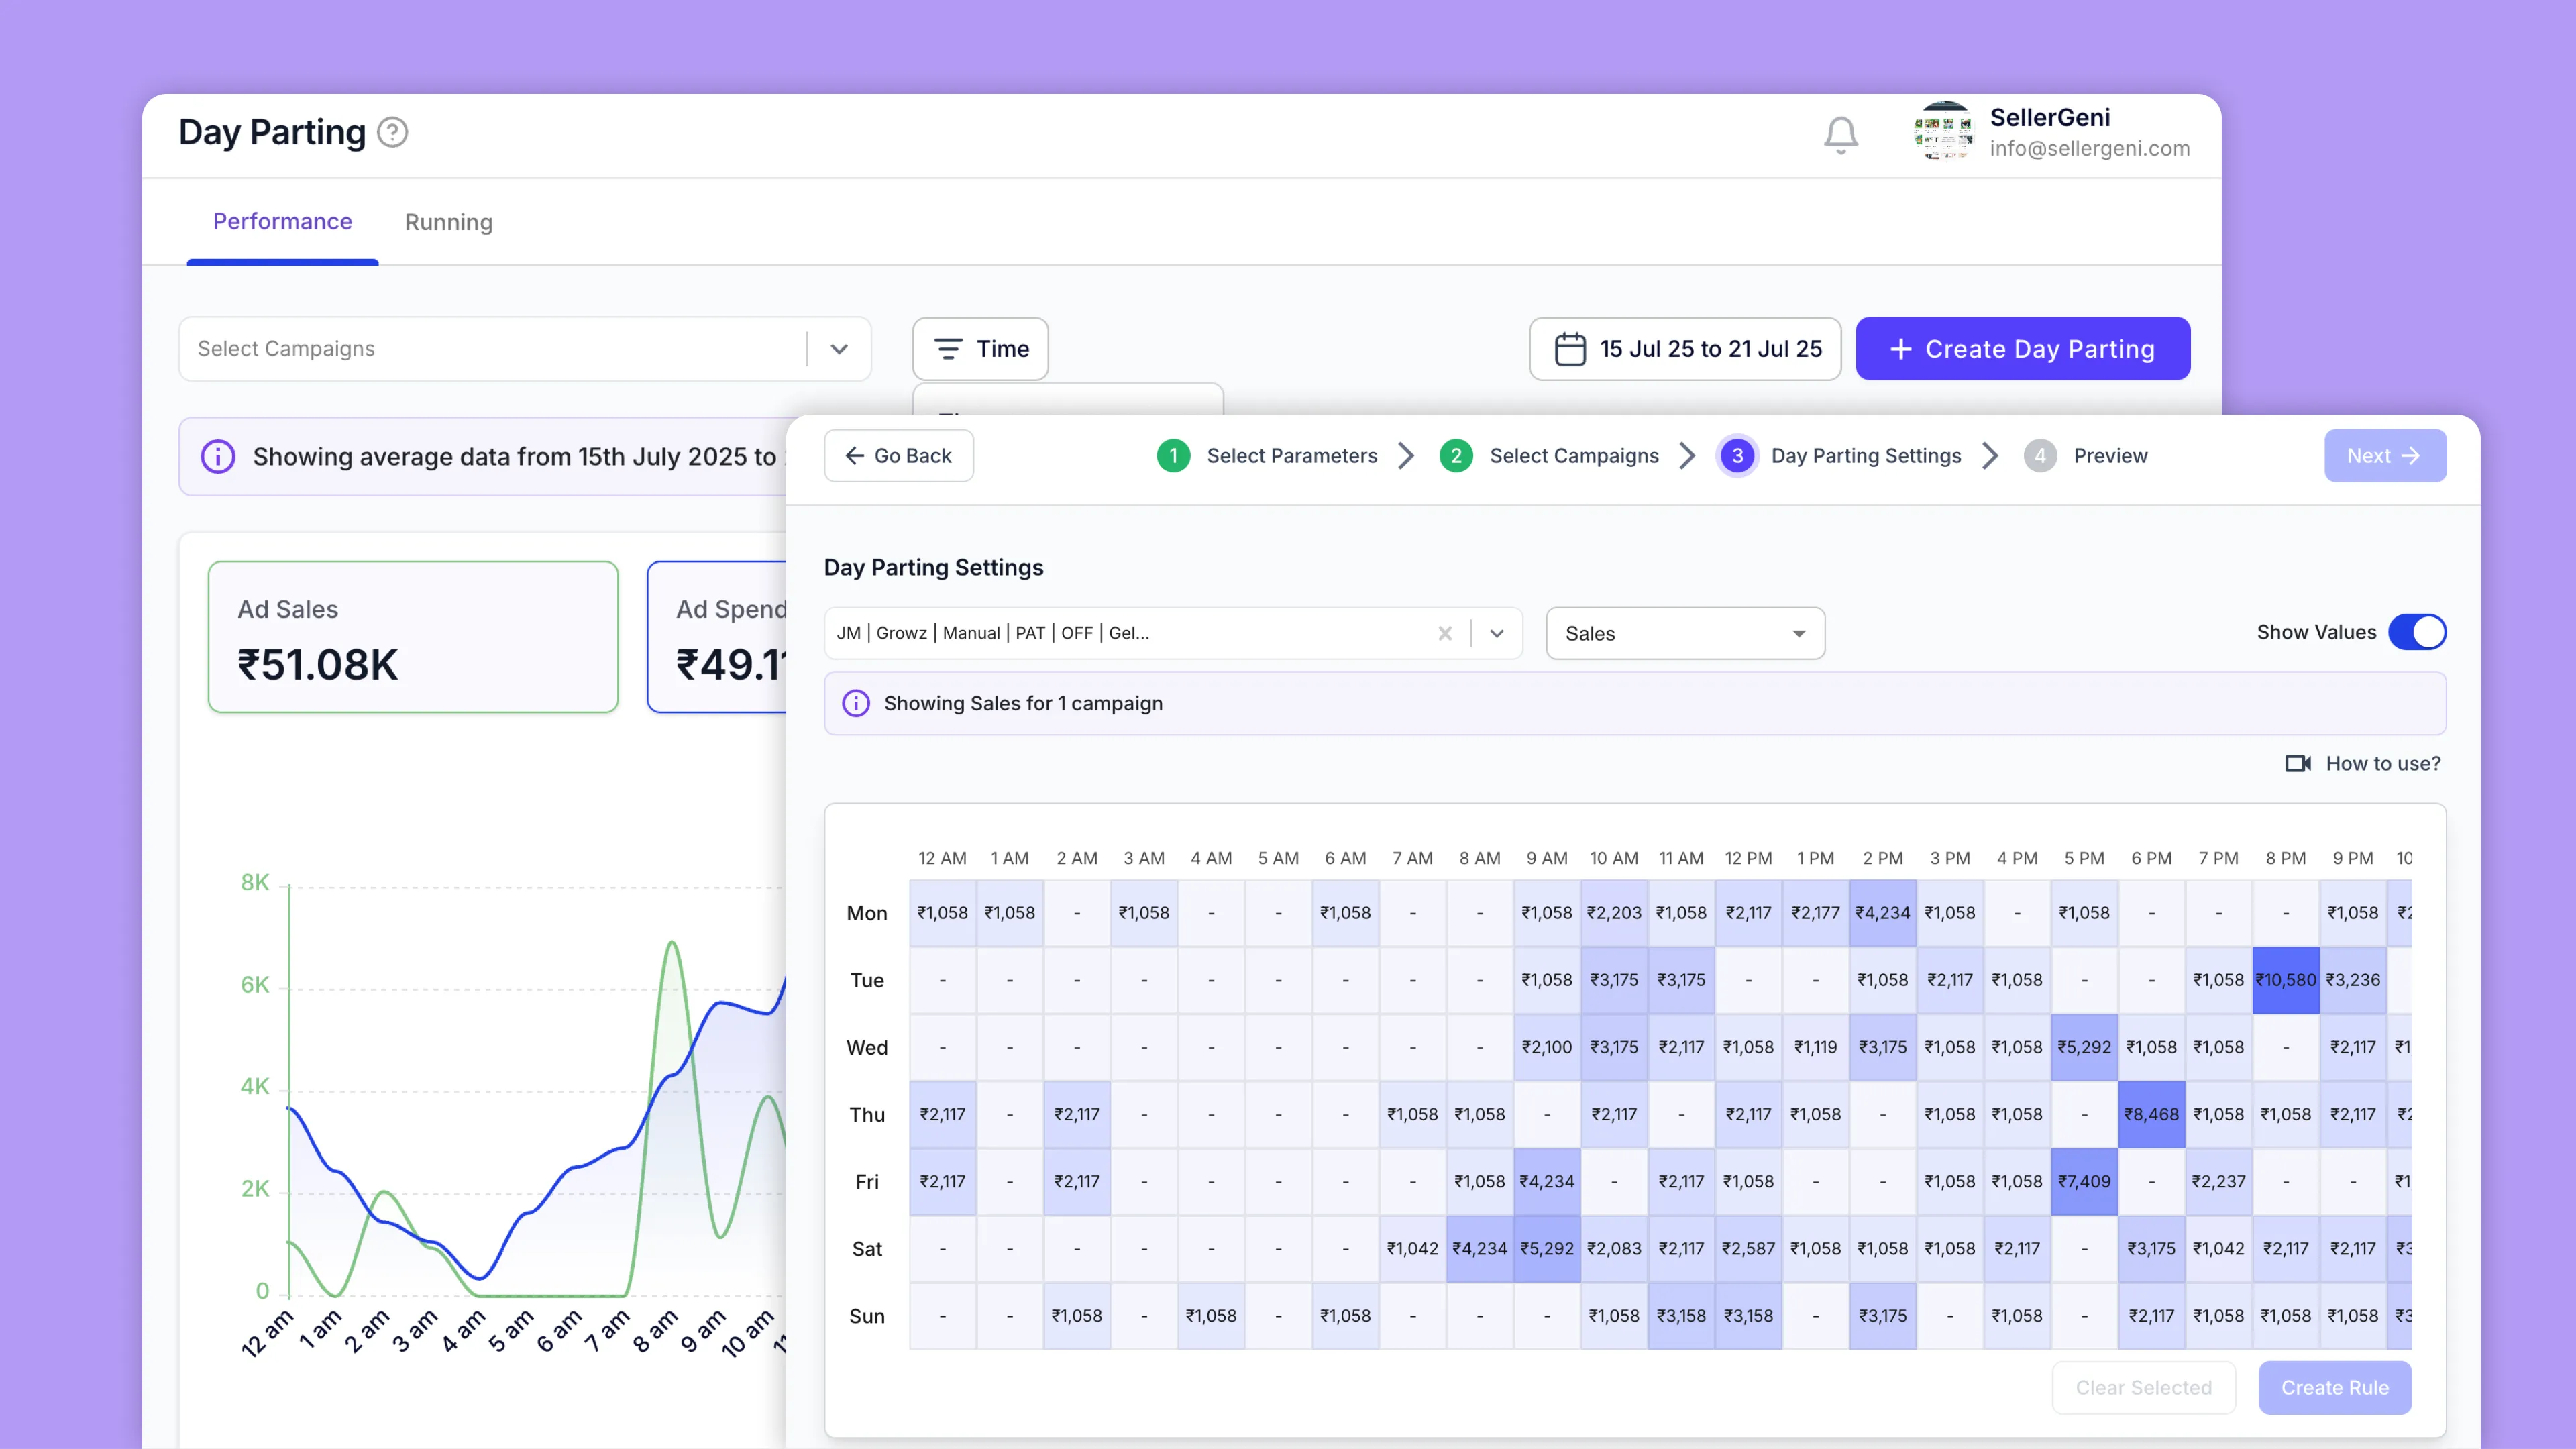The image size is (2576, 1449).
Task: Click info@sellergeni.com account email
Action: (x=2089, y=148)
